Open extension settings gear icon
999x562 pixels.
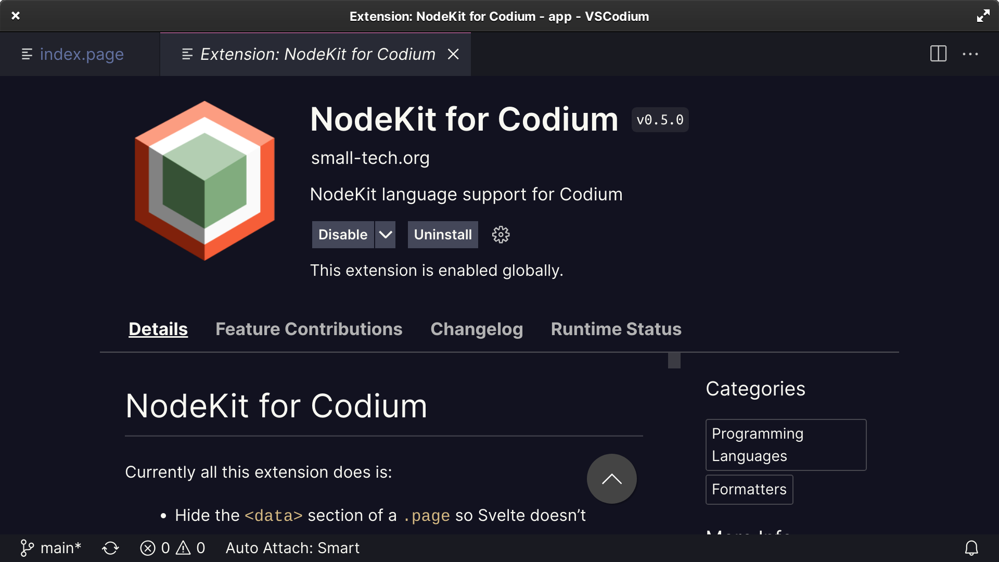click(502, 235)
